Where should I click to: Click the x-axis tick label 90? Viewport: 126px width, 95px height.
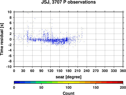(41, 71)
